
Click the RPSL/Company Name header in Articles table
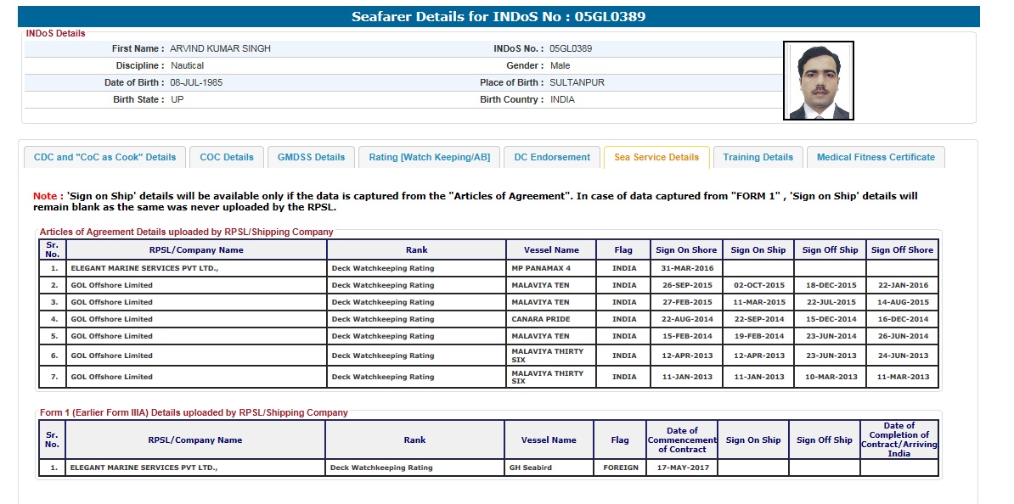point(196,249)
